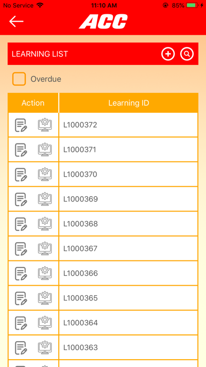Edit learning L1000370 with pencil-note icon
The image size is (206, 367).
21,175
